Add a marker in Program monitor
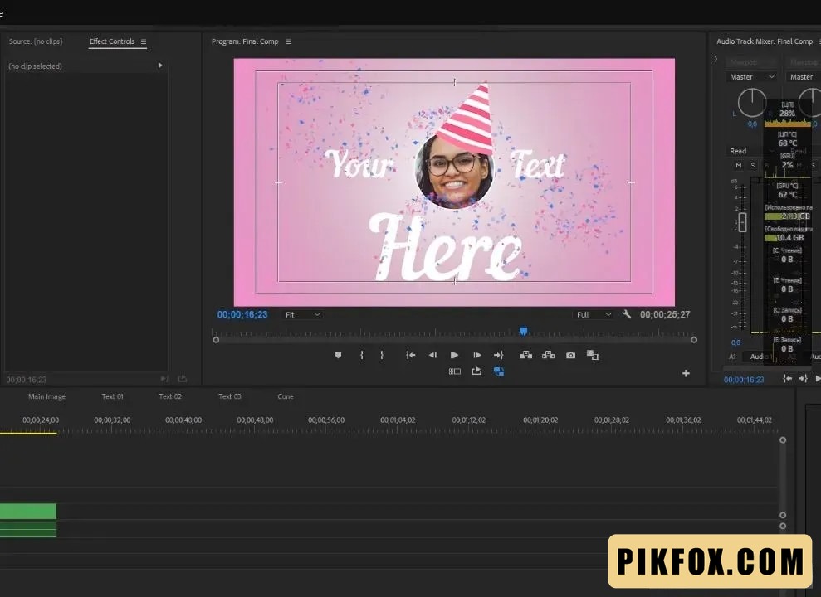The height and width of the screenshot is (597, 821). coord(338,355)
